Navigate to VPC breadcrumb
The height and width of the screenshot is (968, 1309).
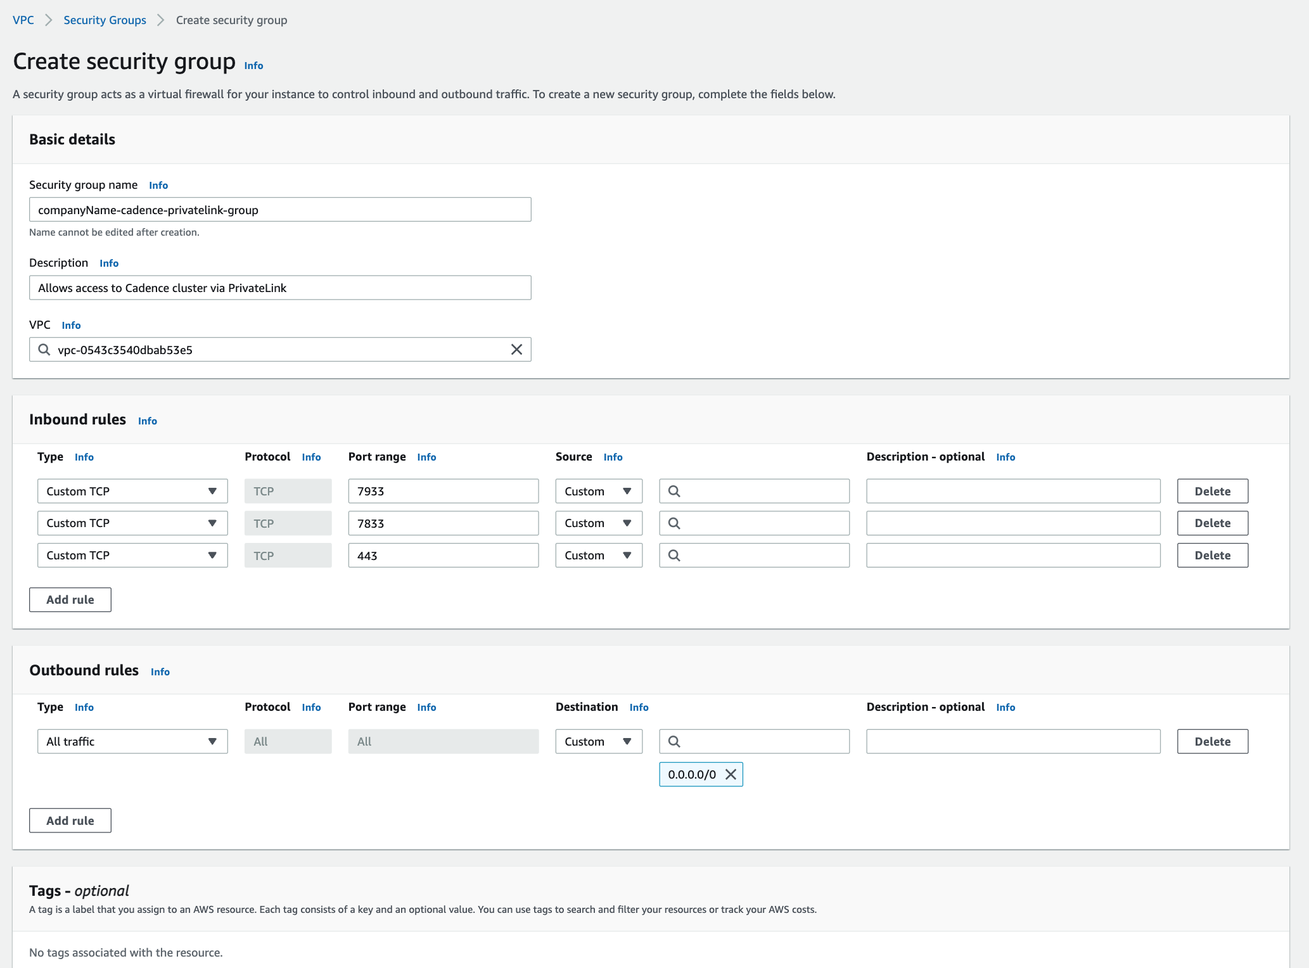click(x=23, y=20)
